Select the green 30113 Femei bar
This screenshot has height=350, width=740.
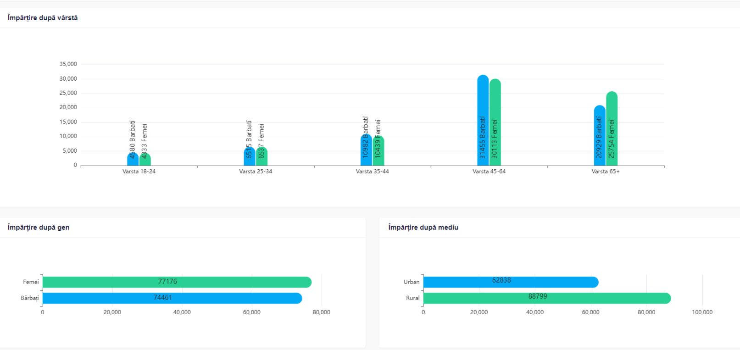(x=495, y=122)
